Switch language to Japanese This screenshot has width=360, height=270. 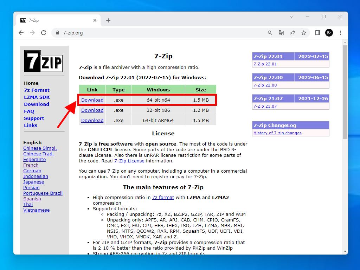point(33,182)
